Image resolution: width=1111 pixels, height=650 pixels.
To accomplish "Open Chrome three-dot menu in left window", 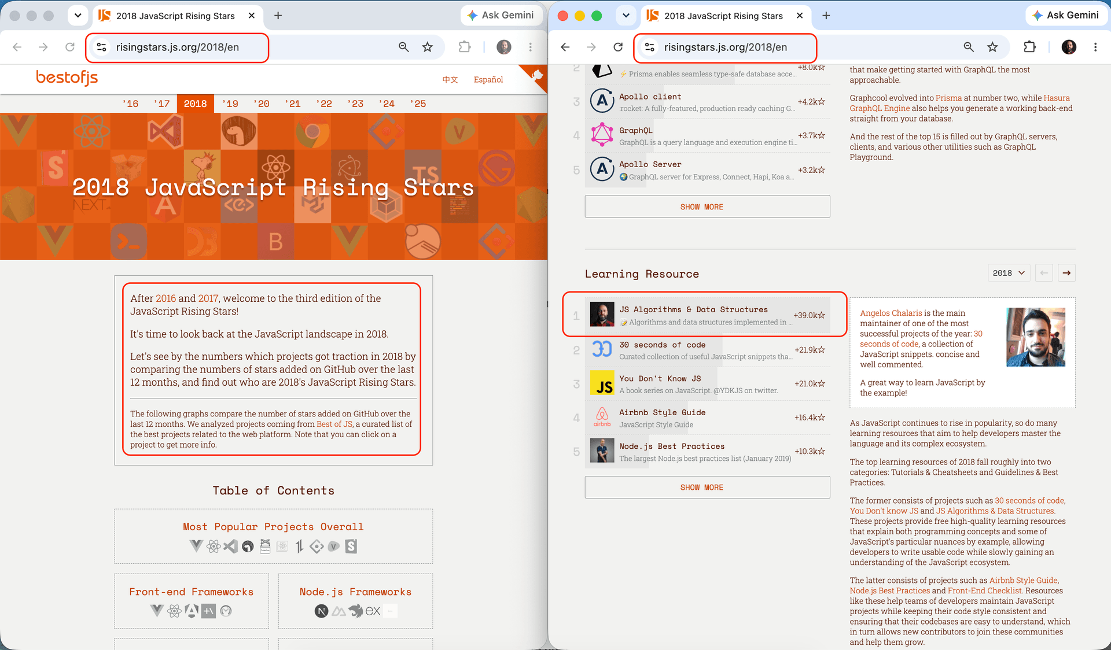I will point(530,47).
